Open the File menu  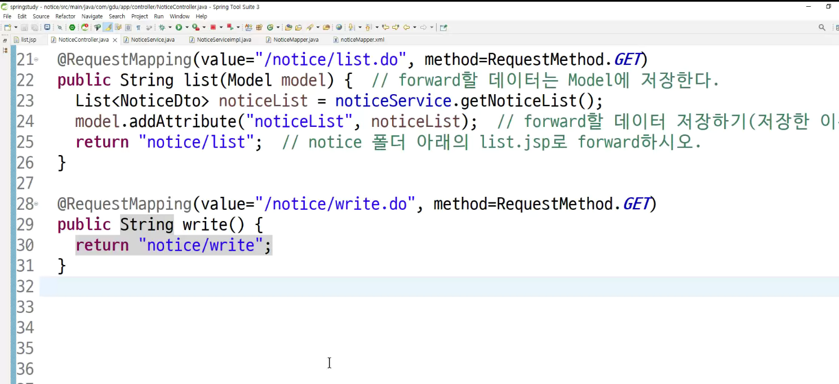point(7,16)
